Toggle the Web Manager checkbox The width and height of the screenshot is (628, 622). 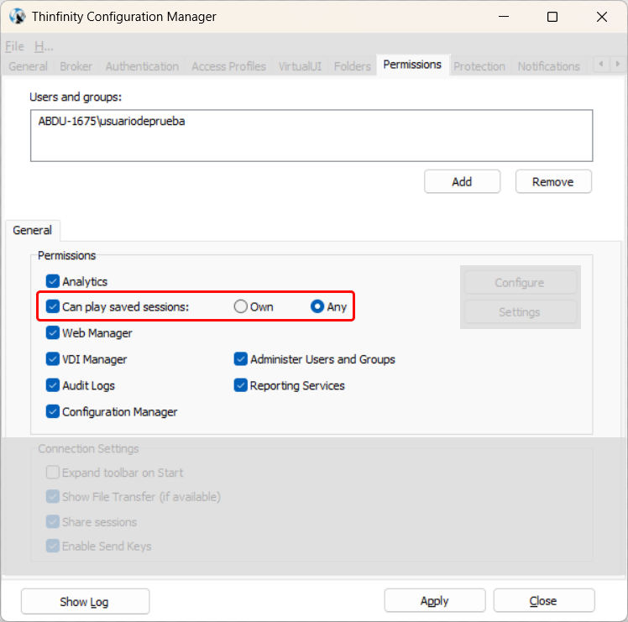point(52,332)
